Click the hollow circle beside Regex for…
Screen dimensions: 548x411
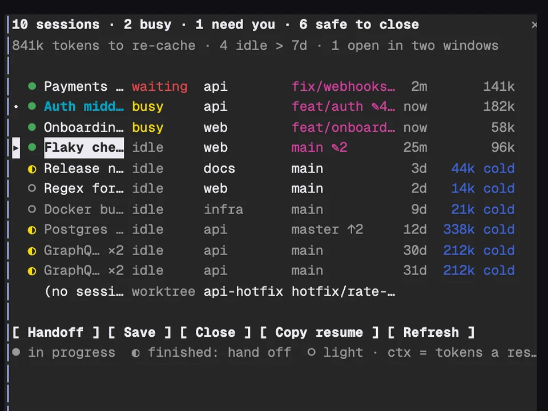[x=32, y=188]
